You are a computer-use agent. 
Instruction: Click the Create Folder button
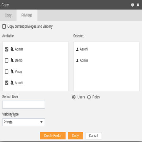tap(53, 136)
